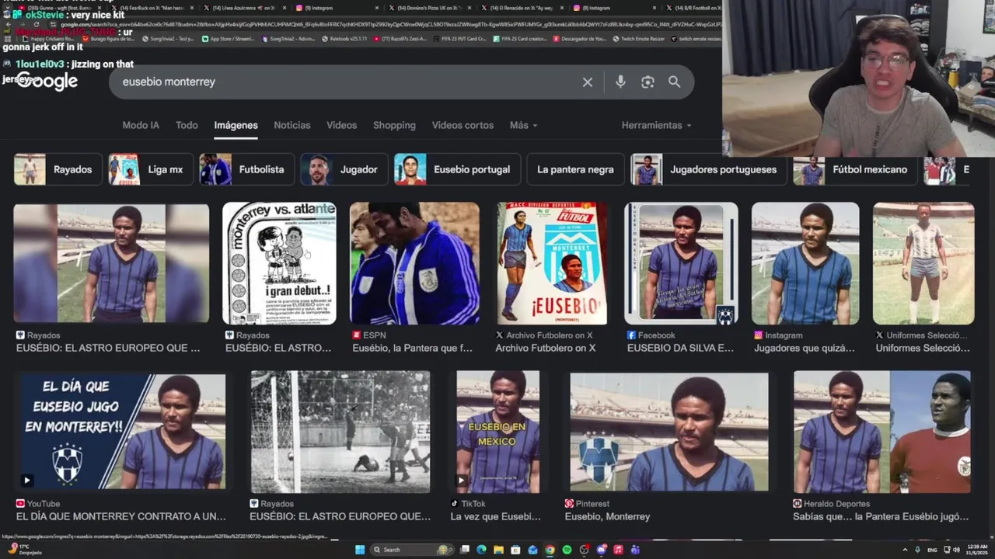
Task: Click 'EUSÉBIO: EL ASTRO EUROPEO QUE ...' first result link
Action: pyautogui.click(x=108, y=348)
